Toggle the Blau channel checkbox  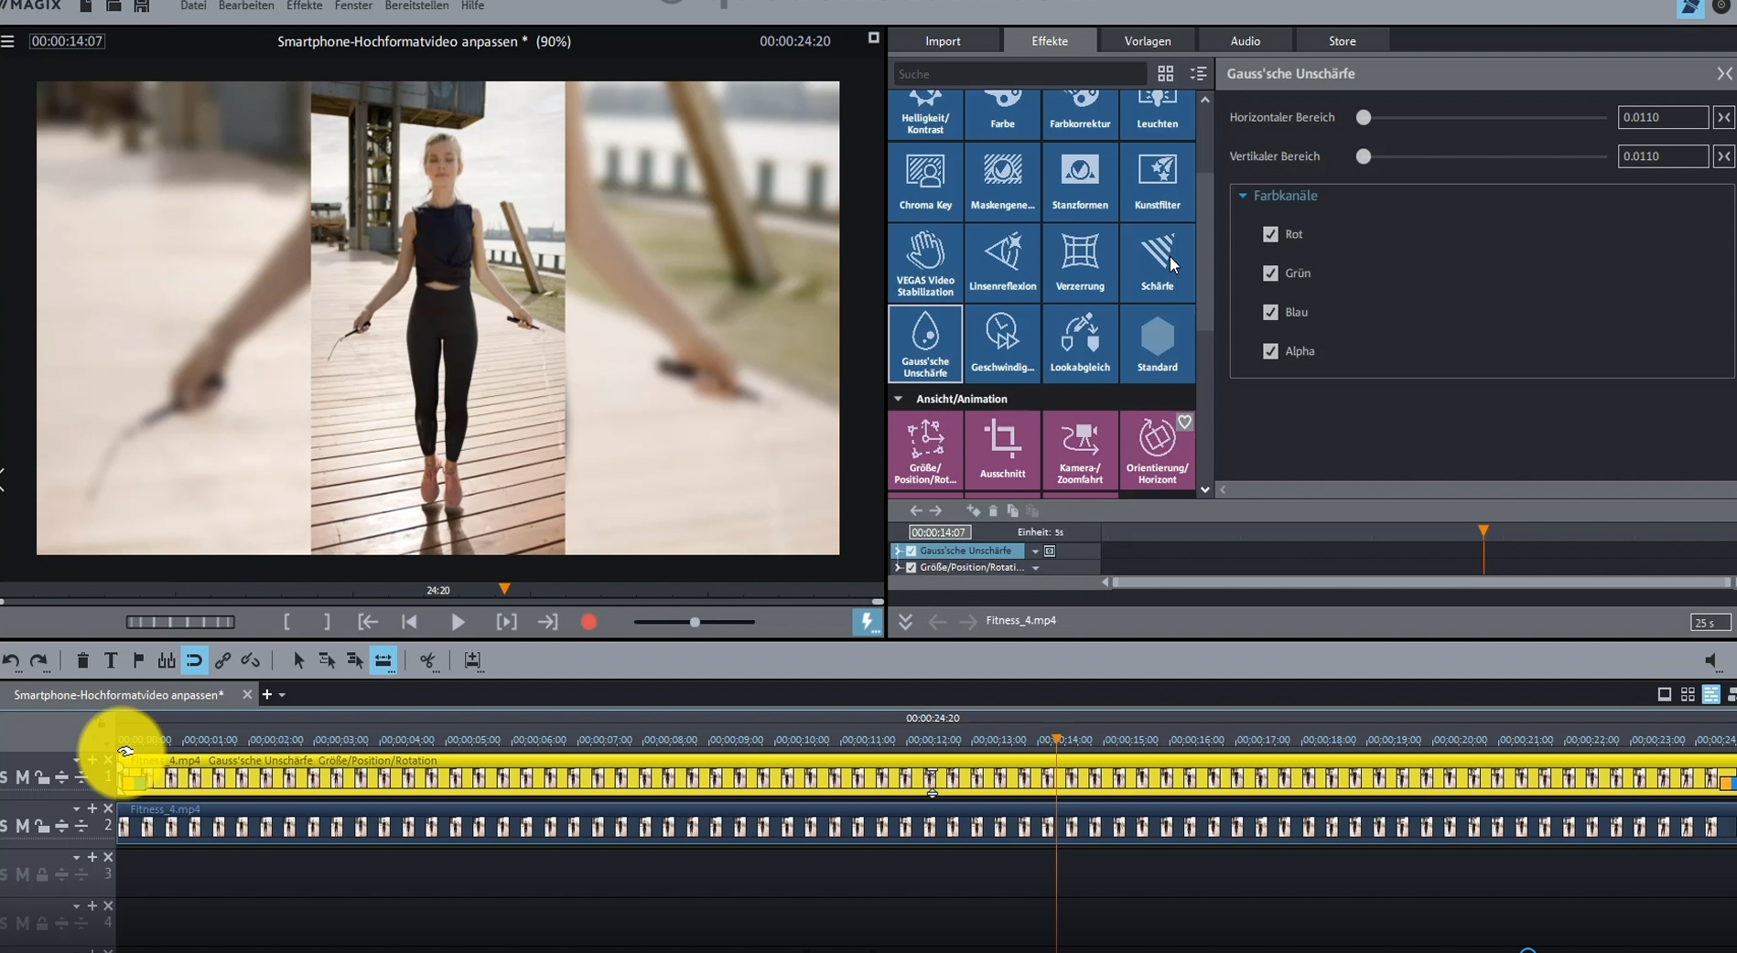point(1270,312)
